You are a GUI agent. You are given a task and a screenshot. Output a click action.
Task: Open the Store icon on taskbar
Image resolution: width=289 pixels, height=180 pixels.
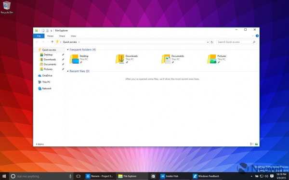[x=153, y=176]
